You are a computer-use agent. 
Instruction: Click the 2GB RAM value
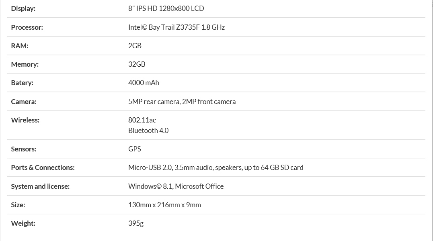(135, 46)
